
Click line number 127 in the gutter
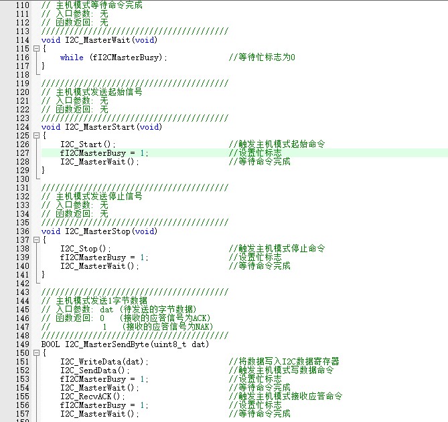23,153
